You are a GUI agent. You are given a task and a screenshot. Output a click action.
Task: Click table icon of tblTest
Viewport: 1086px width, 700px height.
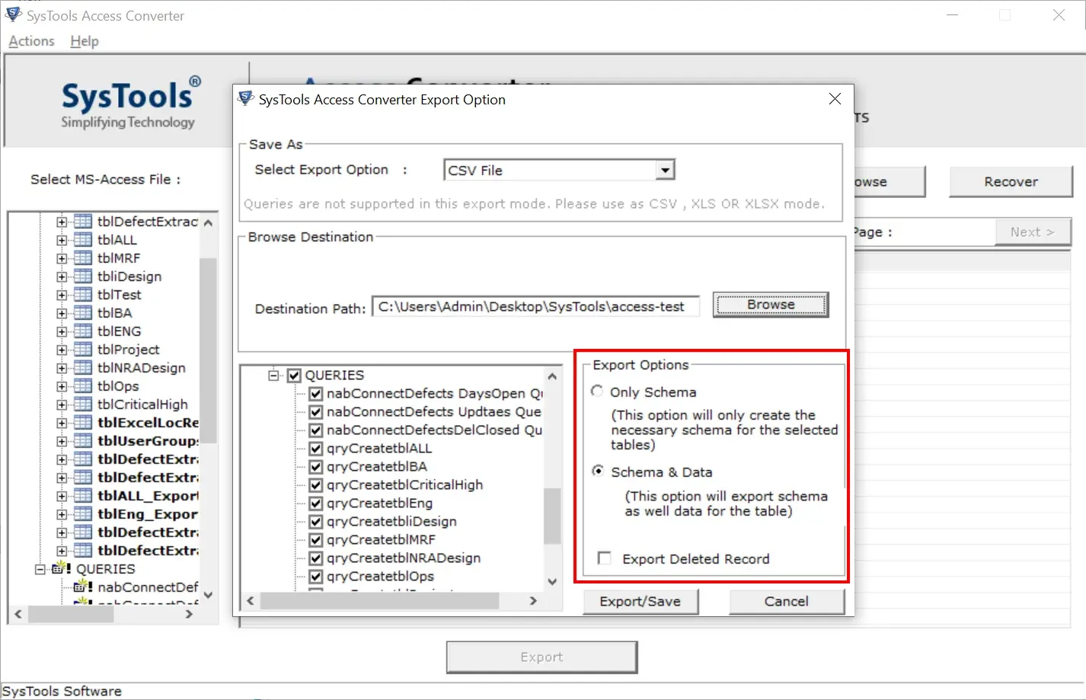pyautogui.click(x=83, y=295)
